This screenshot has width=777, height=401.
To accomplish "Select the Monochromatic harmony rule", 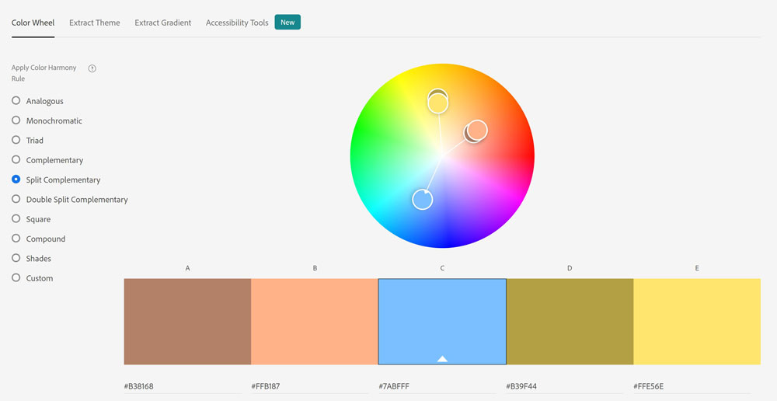I will point(16,120).
